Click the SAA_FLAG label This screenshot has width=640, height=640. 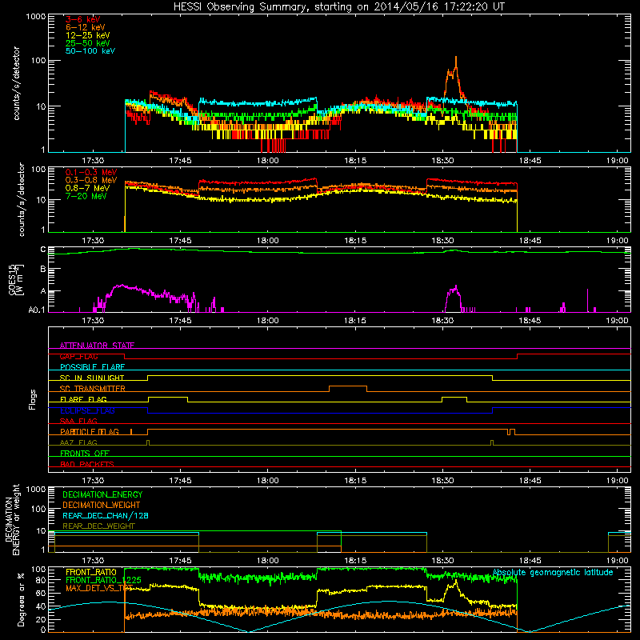78,421
